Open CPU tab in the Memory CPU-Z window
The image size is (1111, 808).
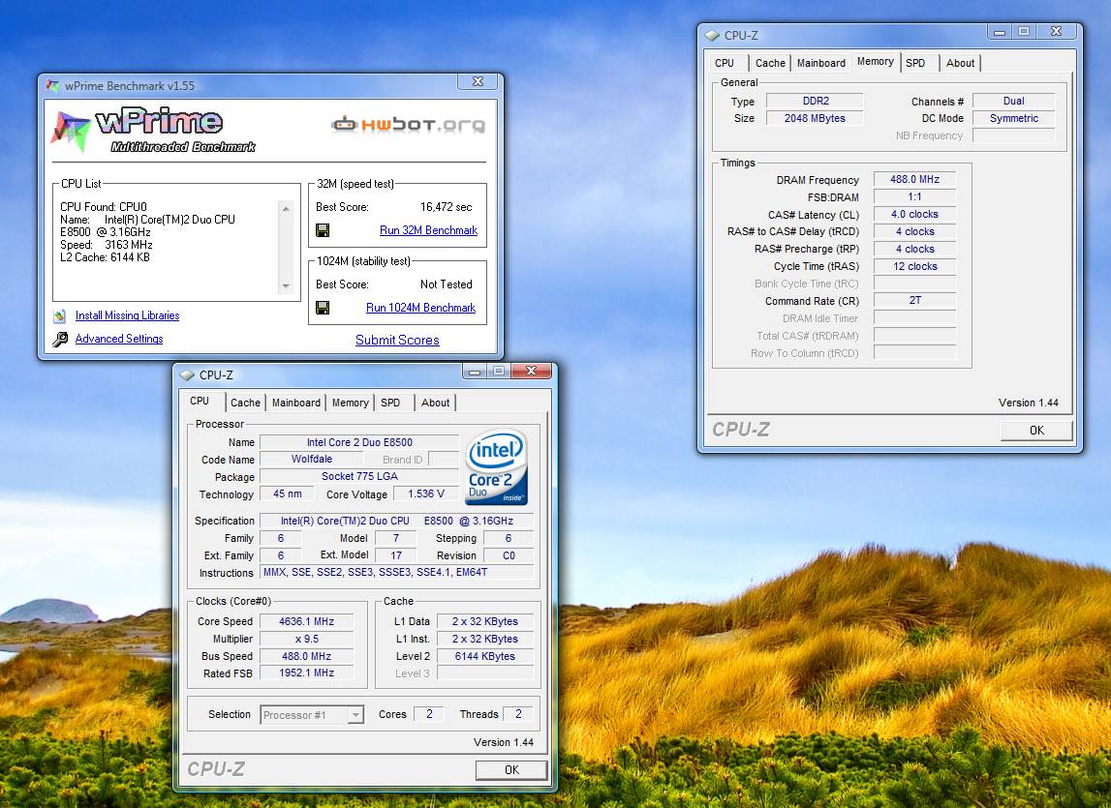click(x=725, y=62)
